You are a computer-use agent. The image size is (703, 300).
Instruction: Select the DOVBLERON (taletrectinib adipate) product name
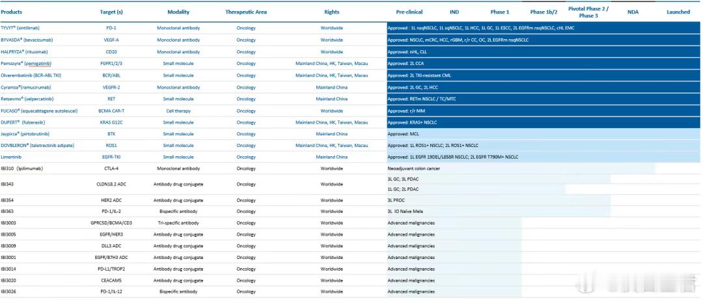tap(38, 145)
